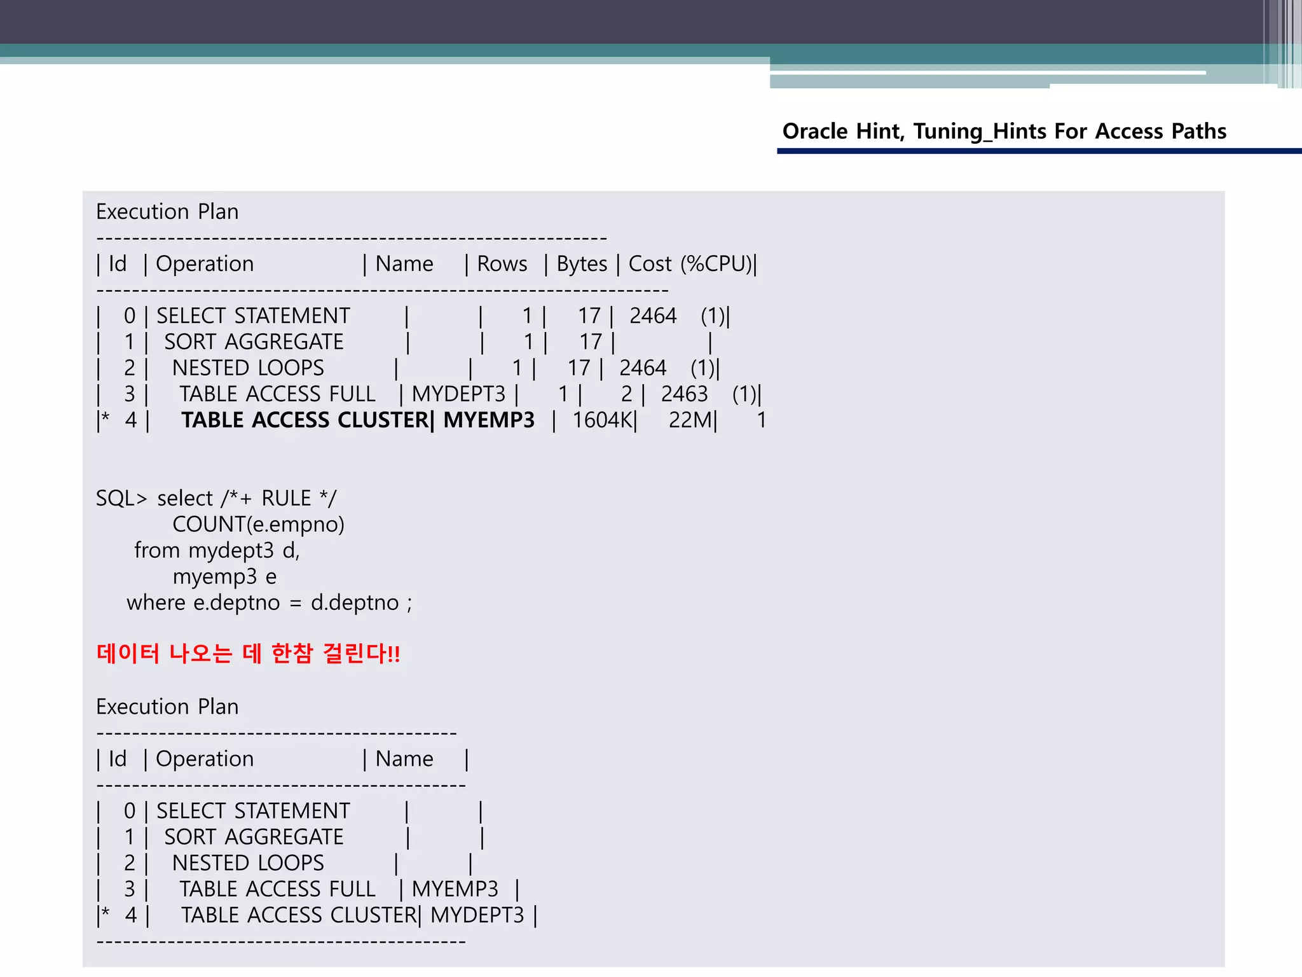Click the 'Name' header in the first plan

404,264
